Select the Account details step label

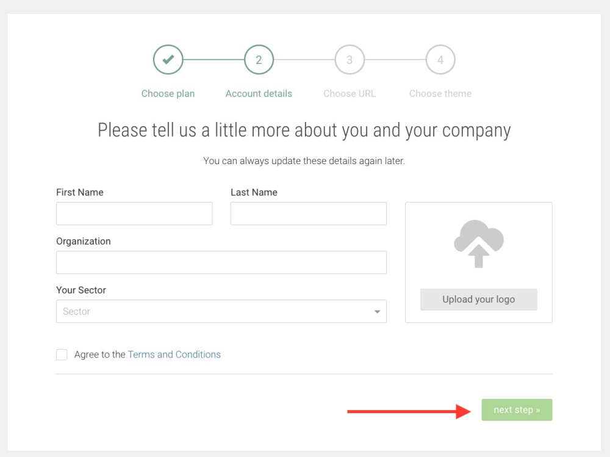pos(259,93)
